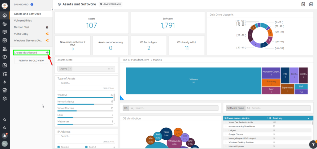Open the marketplace store icon in left rail
The width and height of the screenshot is (317, 149).
5,90
